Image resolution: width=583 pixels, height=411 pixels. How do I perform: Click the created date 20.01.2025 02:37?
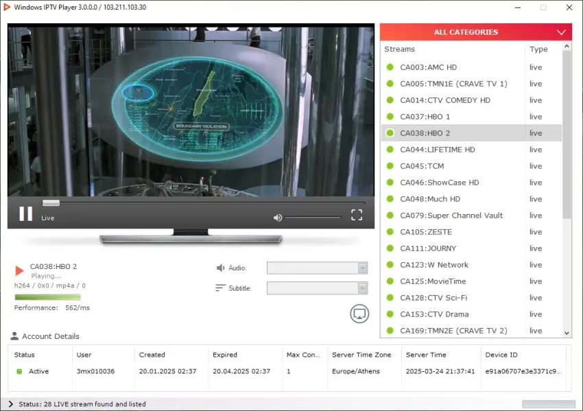click(x=167, y=371)
